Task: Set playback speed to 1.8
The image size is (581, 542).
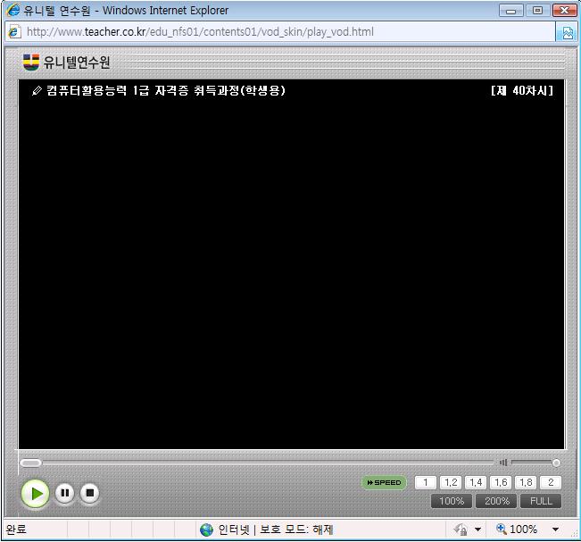Action: [x=526, y=482]
